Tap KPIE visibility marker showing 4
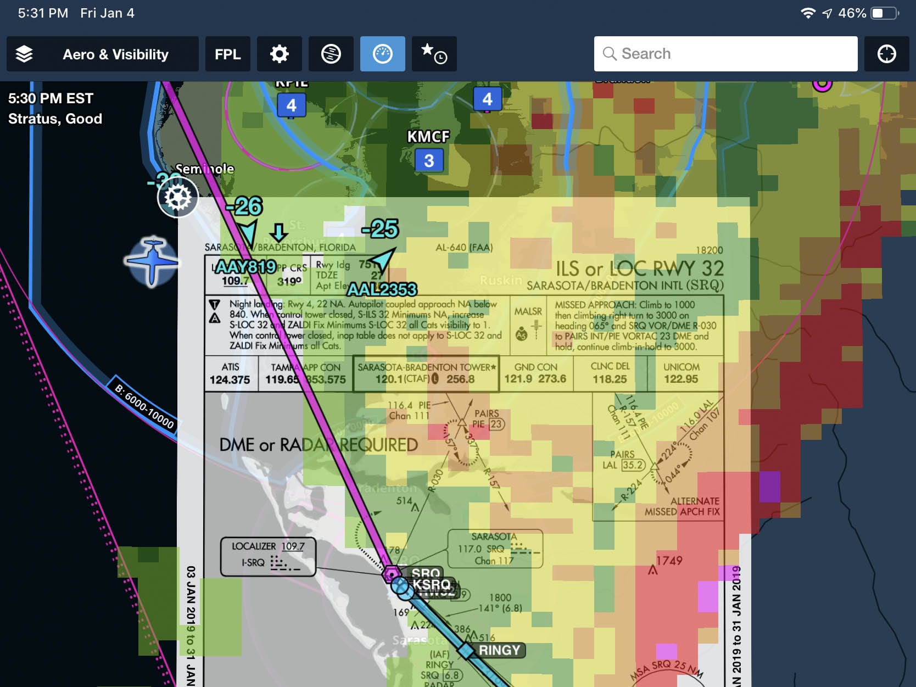 [292, 105]
